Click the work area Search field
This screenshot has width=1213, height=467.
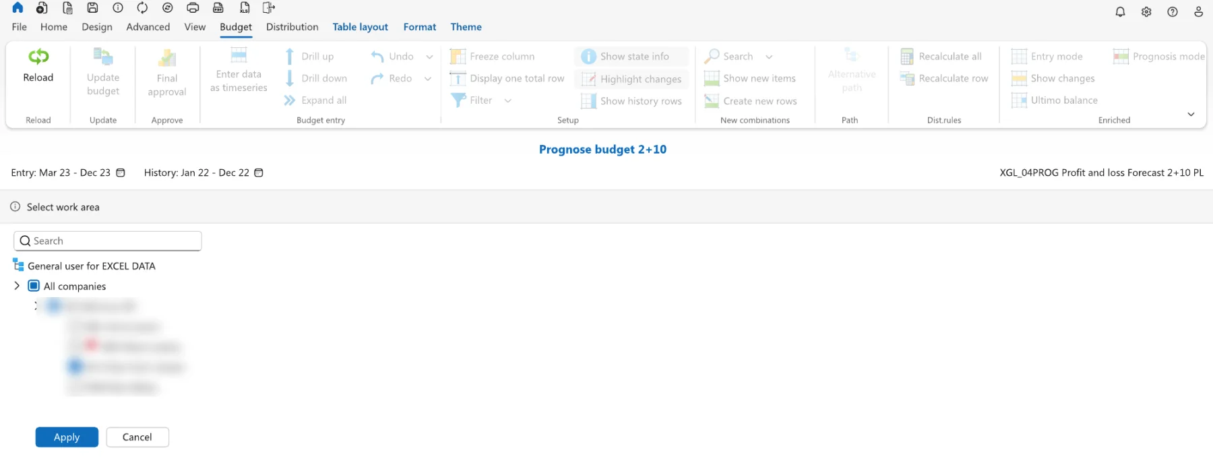(108, 241)
